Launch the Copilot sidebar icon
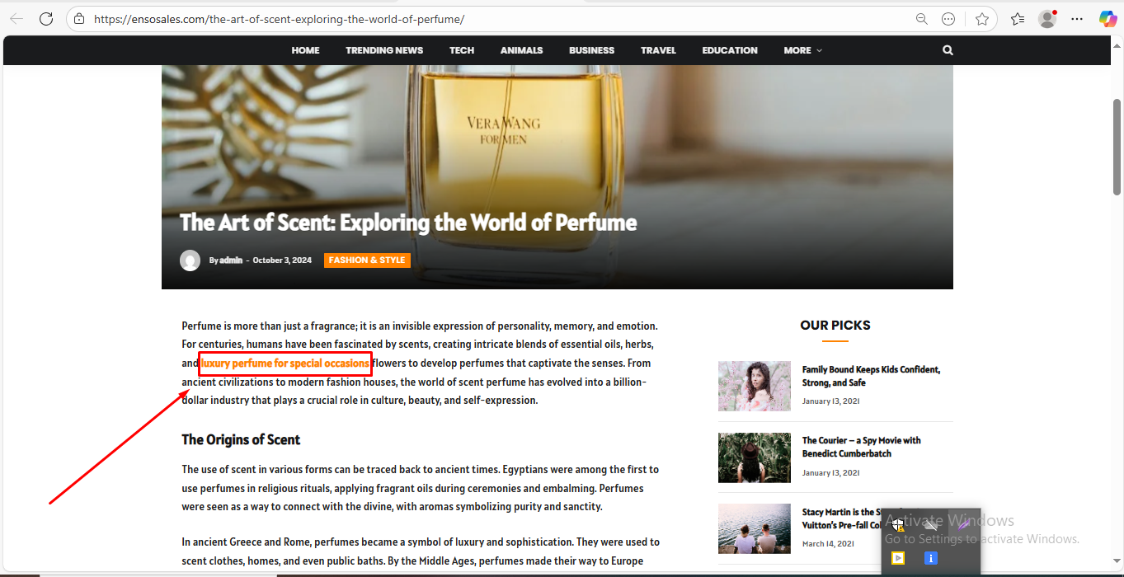This screenshot has height=577, width=1124. pos(1108,18)
